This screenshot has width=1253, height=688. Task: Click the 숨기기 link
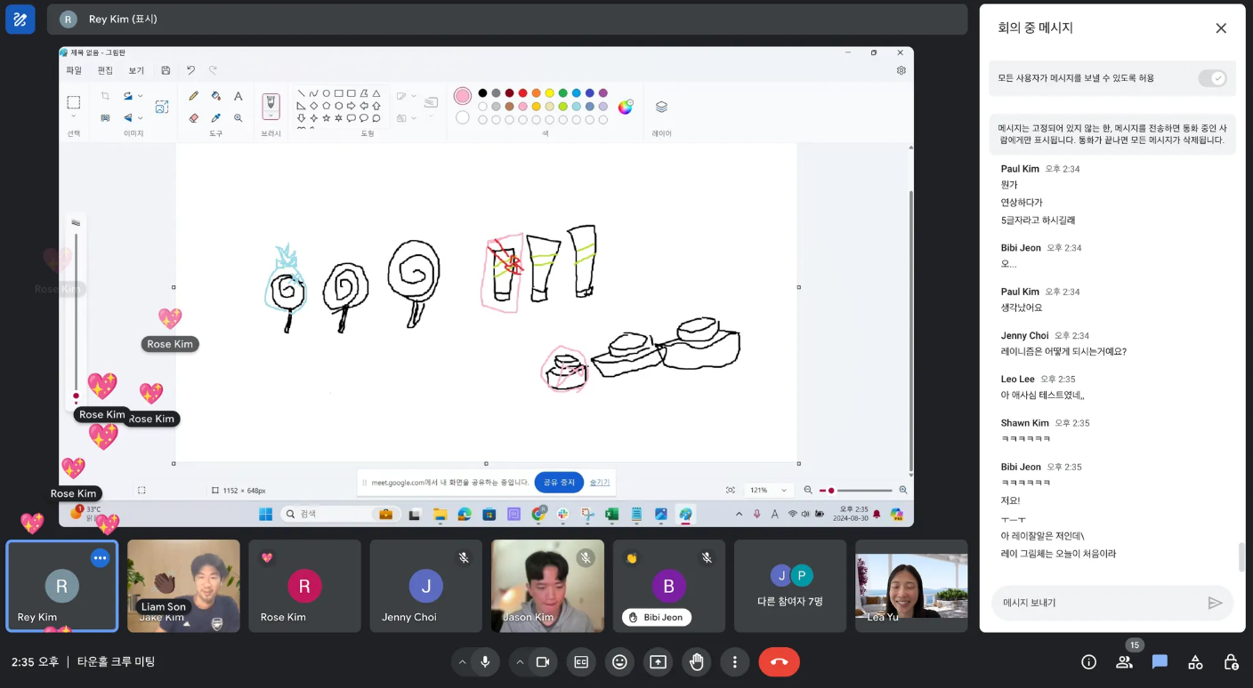pyautogui.click(x=600, y=482)
